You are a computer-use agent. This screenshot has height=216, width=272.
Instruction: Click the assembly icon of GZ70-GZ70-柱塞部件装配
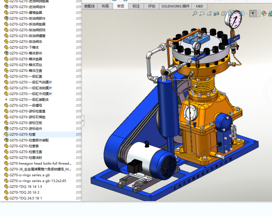point(6,140)
